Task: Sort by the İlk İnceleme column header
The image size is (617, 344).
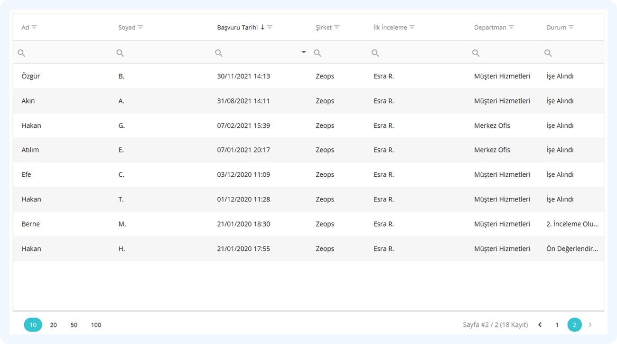Action: coord(390,28)
